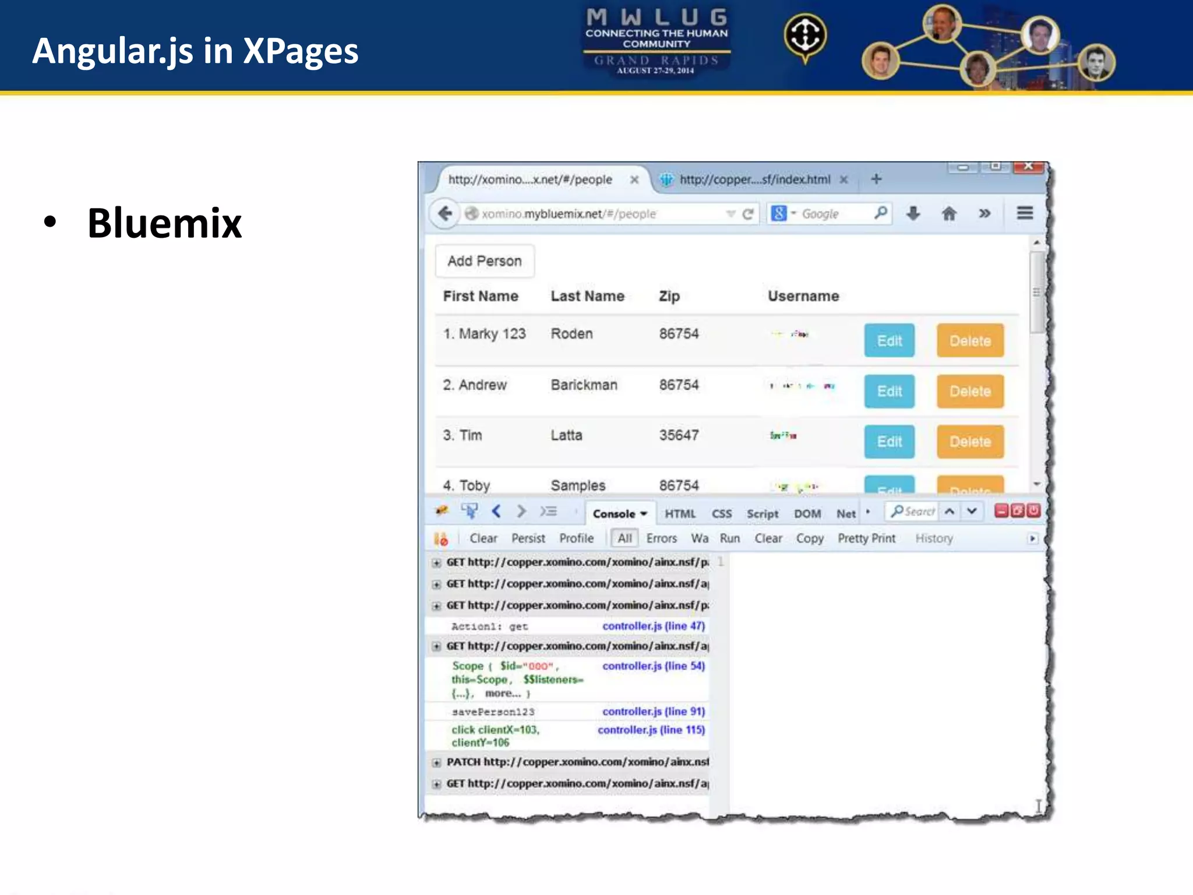The image size is (1193, 895).
Task: Open the Firefox hamburger menu
Action: click(1025, 213)
